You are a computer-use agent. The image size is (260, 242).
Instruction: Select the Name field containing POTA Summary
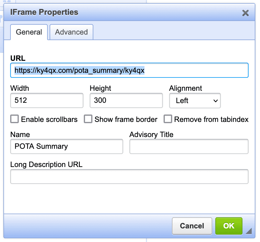[x=67, y=146]
